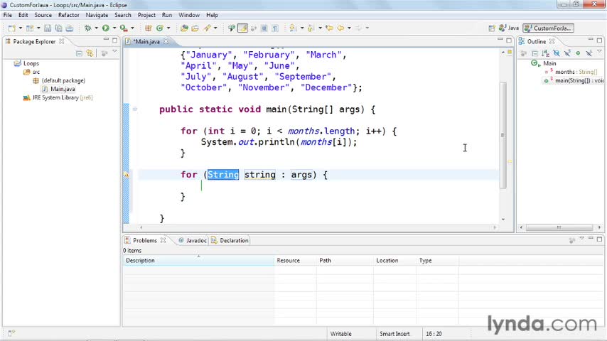Image resolution: width=607 pixels, height=341 pixels.
Task: Click the Last Edit Location icon
Action: point(329,28)
